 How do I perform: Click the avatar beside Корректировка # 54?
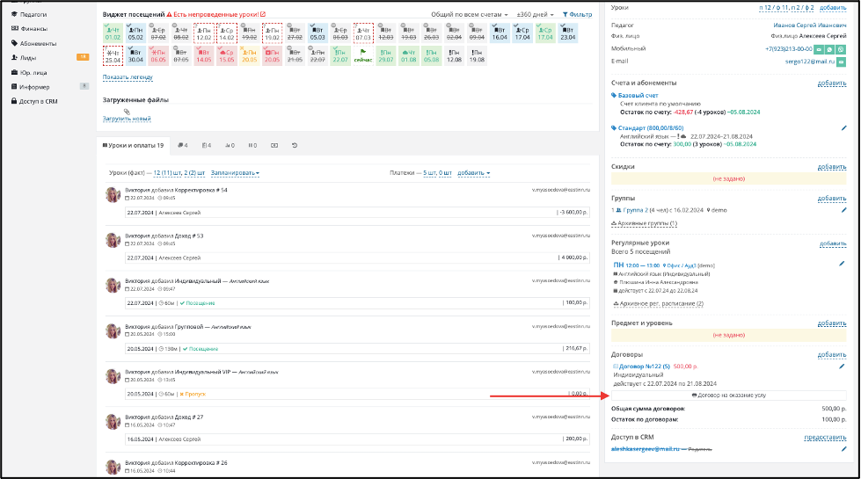113,195
